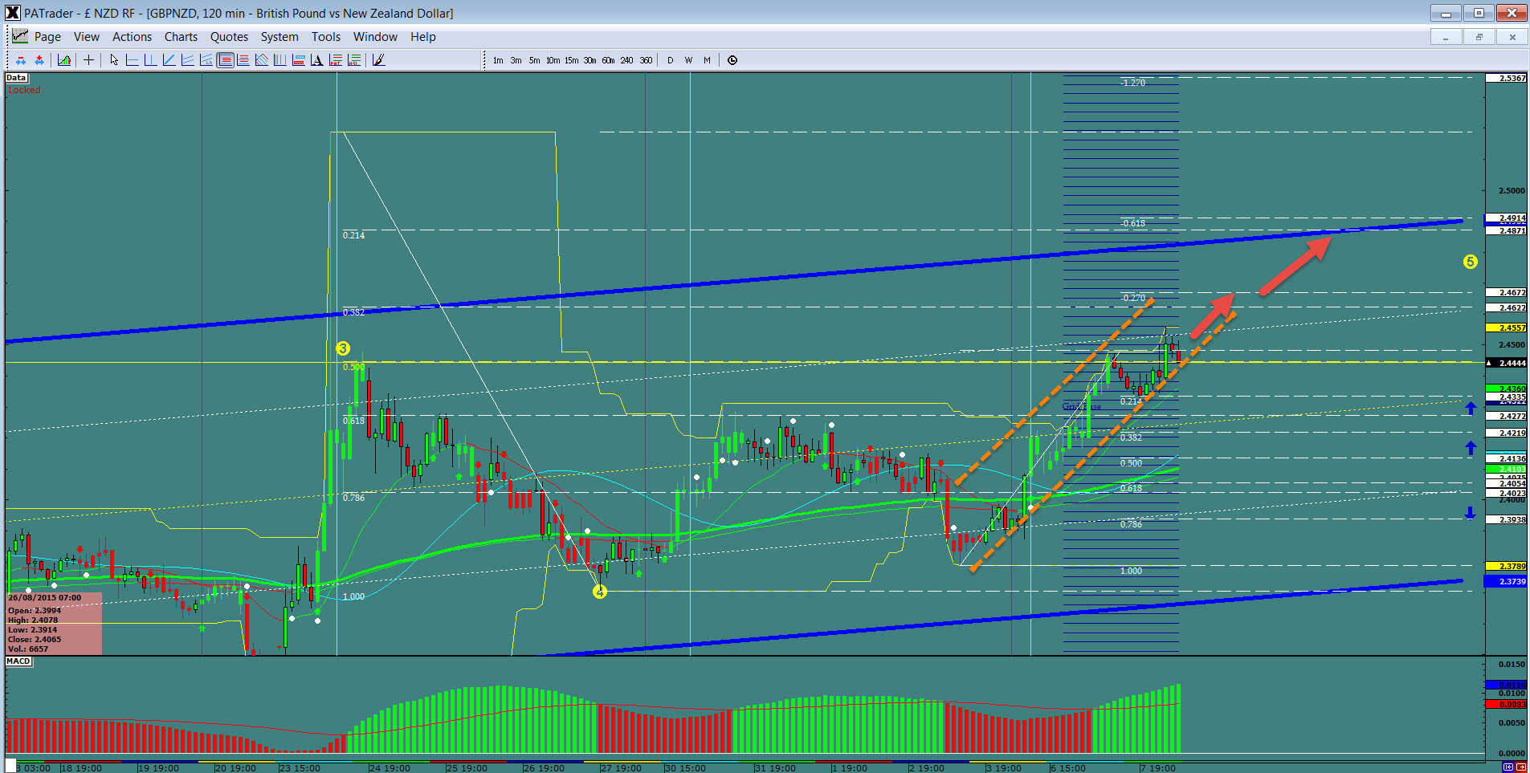Click the MACD panel label
1530x773 pixels.
click(18, 661)
